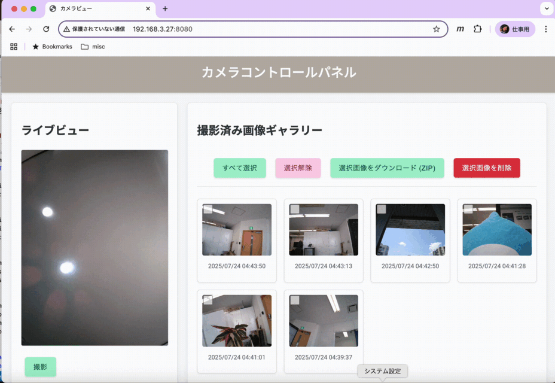Open the 仕事用 profile menu
Screen dimensions: 555x383
point(515,29)
